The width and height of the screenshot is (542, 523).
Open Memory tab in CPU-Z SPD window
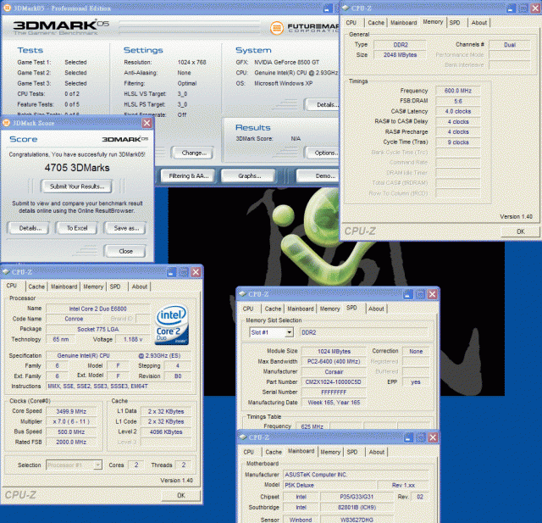click(329, 309)
